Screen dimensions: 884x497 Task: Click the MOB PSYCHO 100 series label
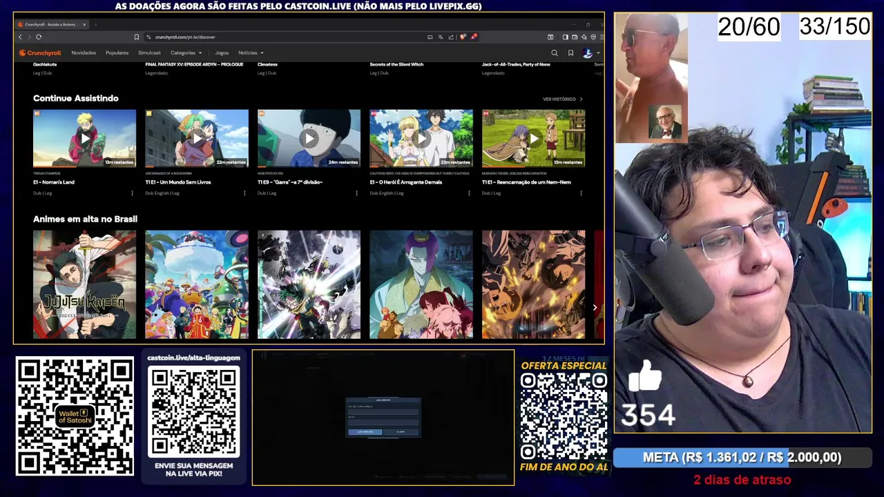[x=271, y=173]
